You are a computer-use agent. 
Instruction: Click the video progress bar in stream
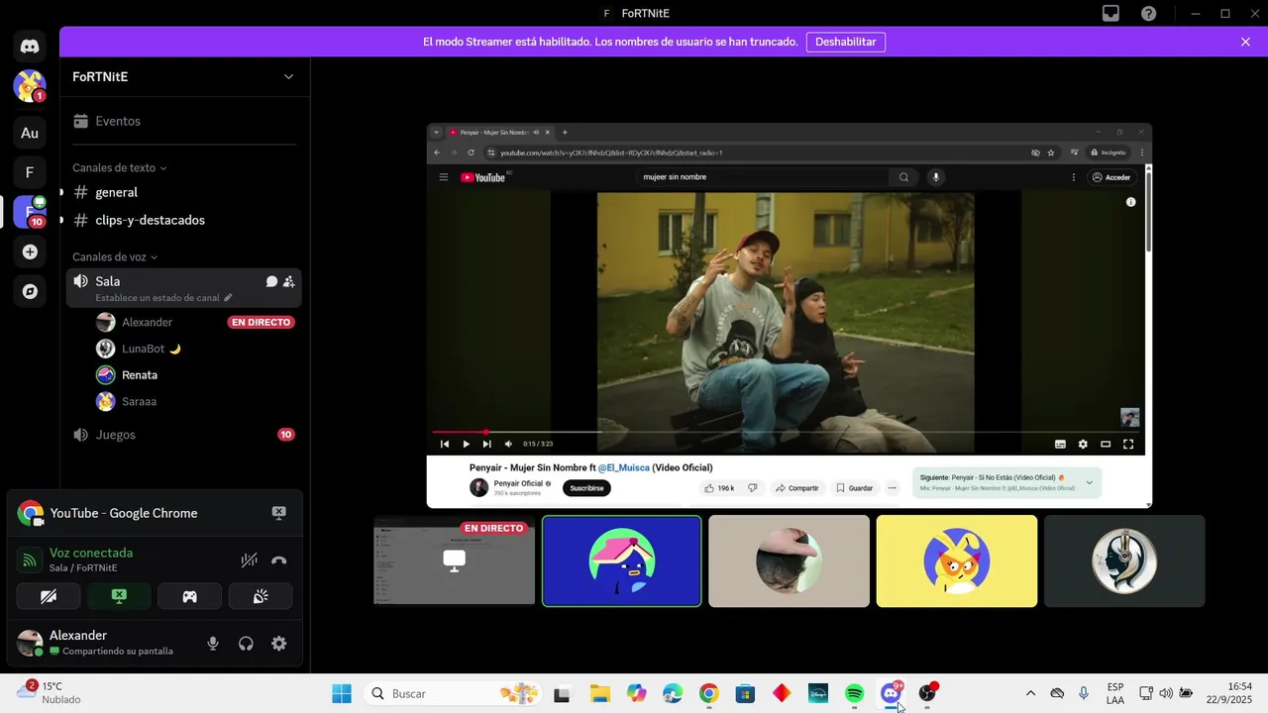click(788, 432)
